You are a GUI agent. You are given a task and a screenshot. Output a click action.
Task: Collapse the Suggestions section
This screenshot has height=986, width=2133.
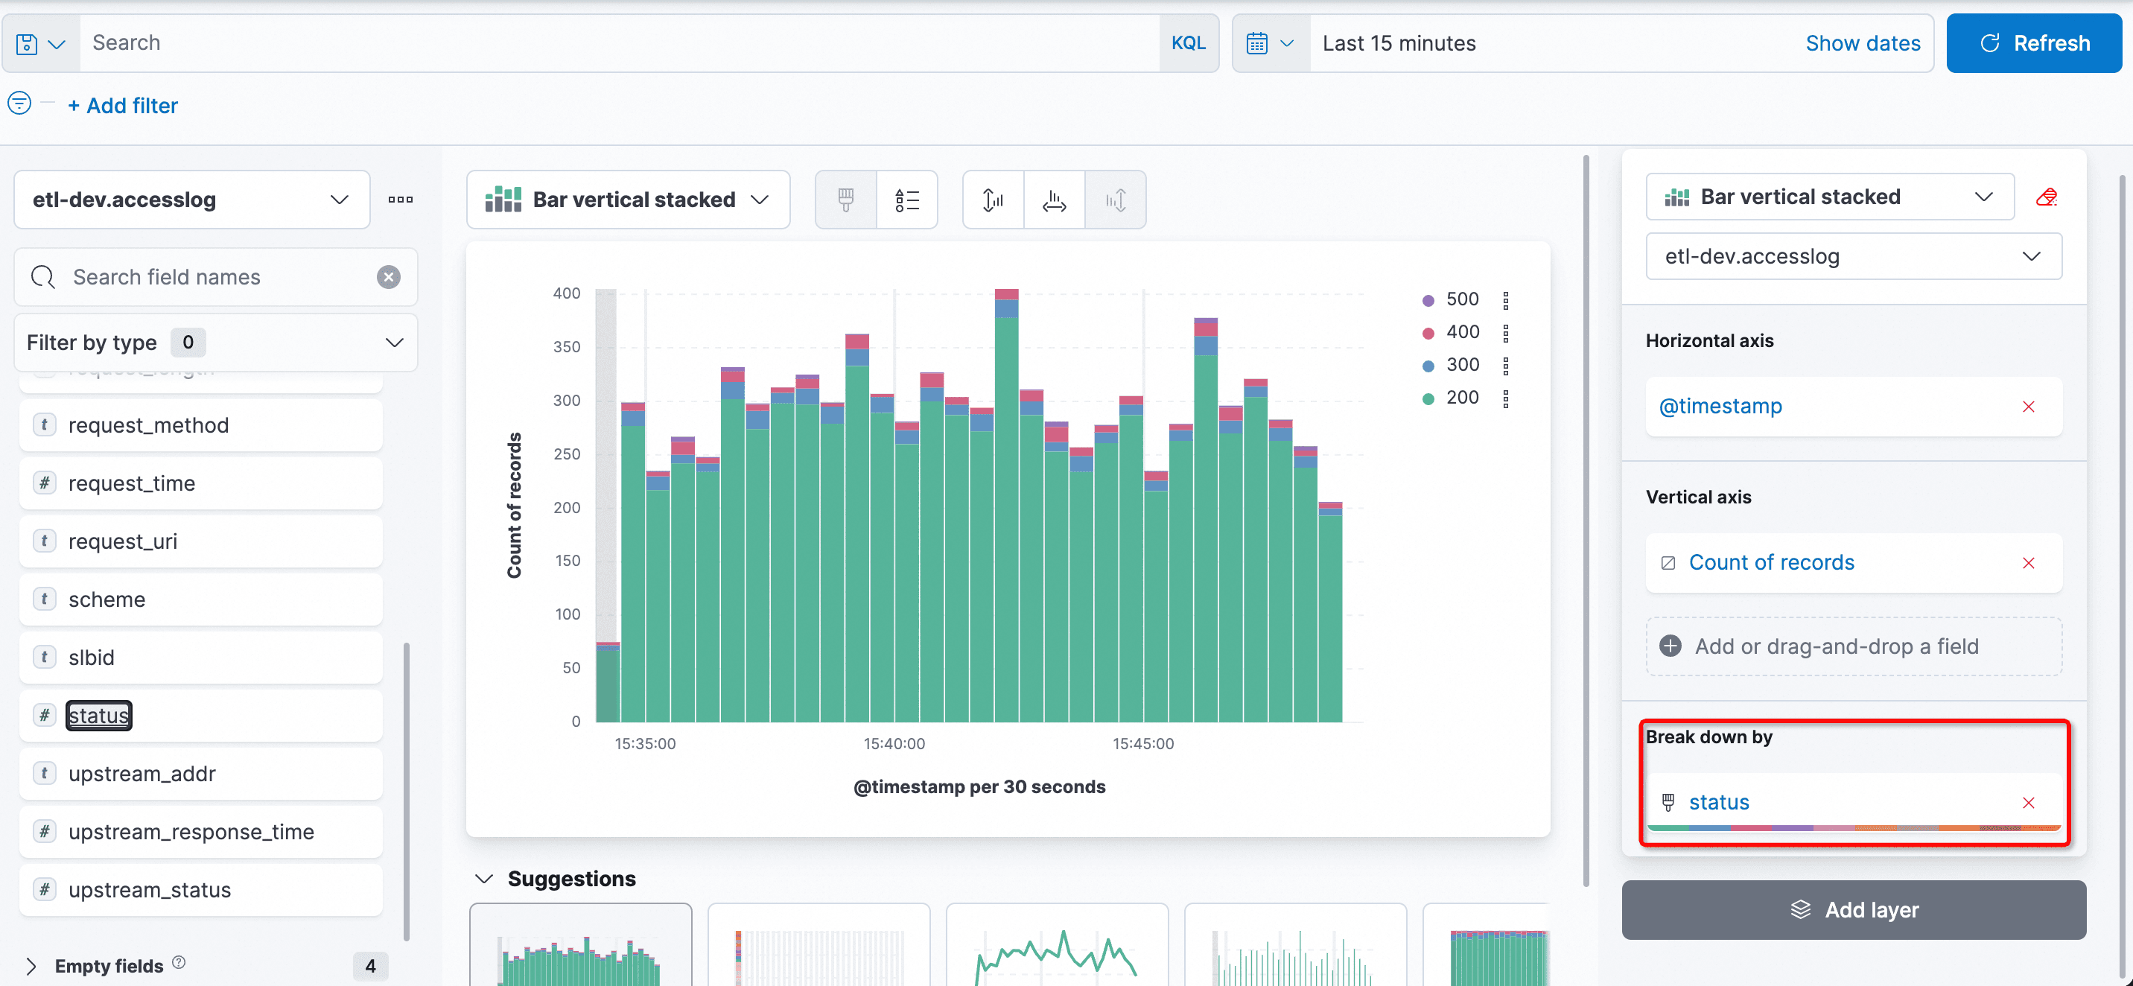[484, 878]
